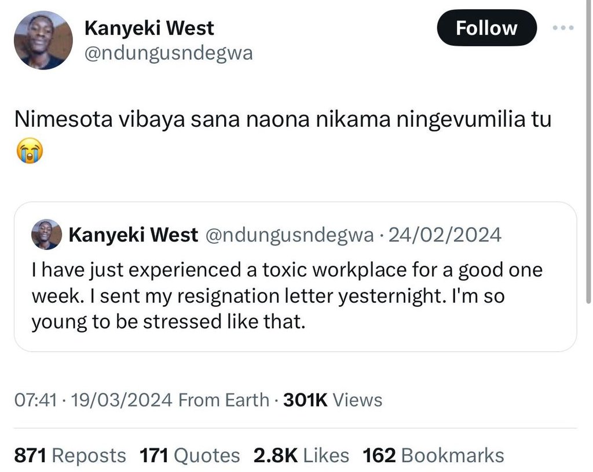
Task: Click the main tweet text in Swahili
Action: click(283, 119)
